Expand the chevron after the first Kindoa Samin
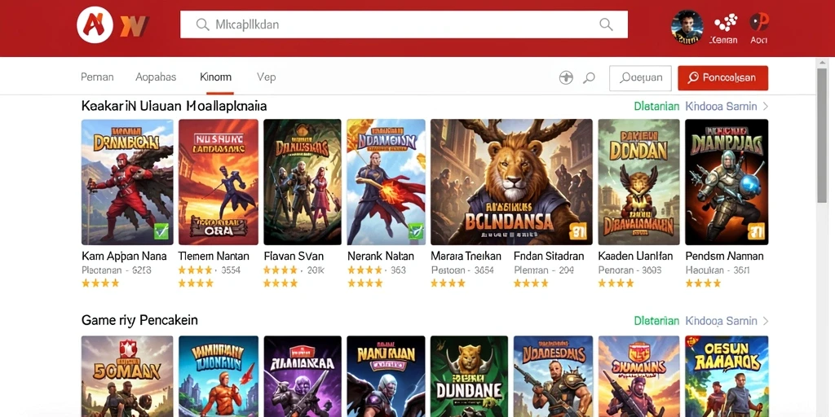The image size is (835, 417). tap(765, 107)
